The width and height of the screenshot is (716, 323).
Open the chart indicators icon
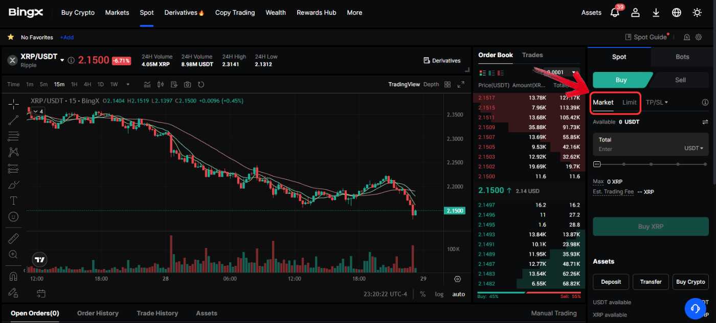point(147,84)
